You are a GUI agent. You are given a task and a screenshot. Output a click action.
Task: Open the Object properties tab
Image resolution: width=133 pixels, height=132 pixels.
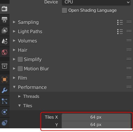tap(5, 80)
